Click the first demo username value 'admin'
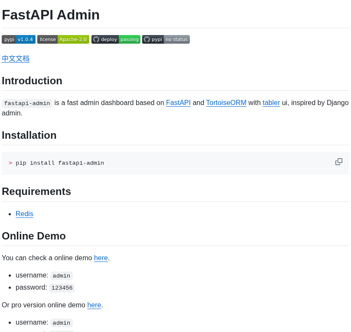Screen dimensions: 351x332 tap(62, 276)
